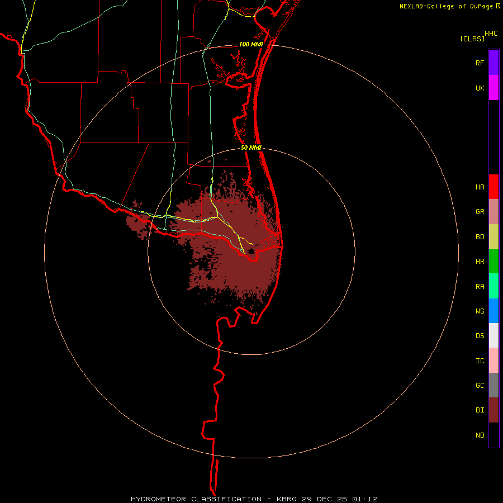
Task: Click the ND legend label
Action: coord(480,435)
